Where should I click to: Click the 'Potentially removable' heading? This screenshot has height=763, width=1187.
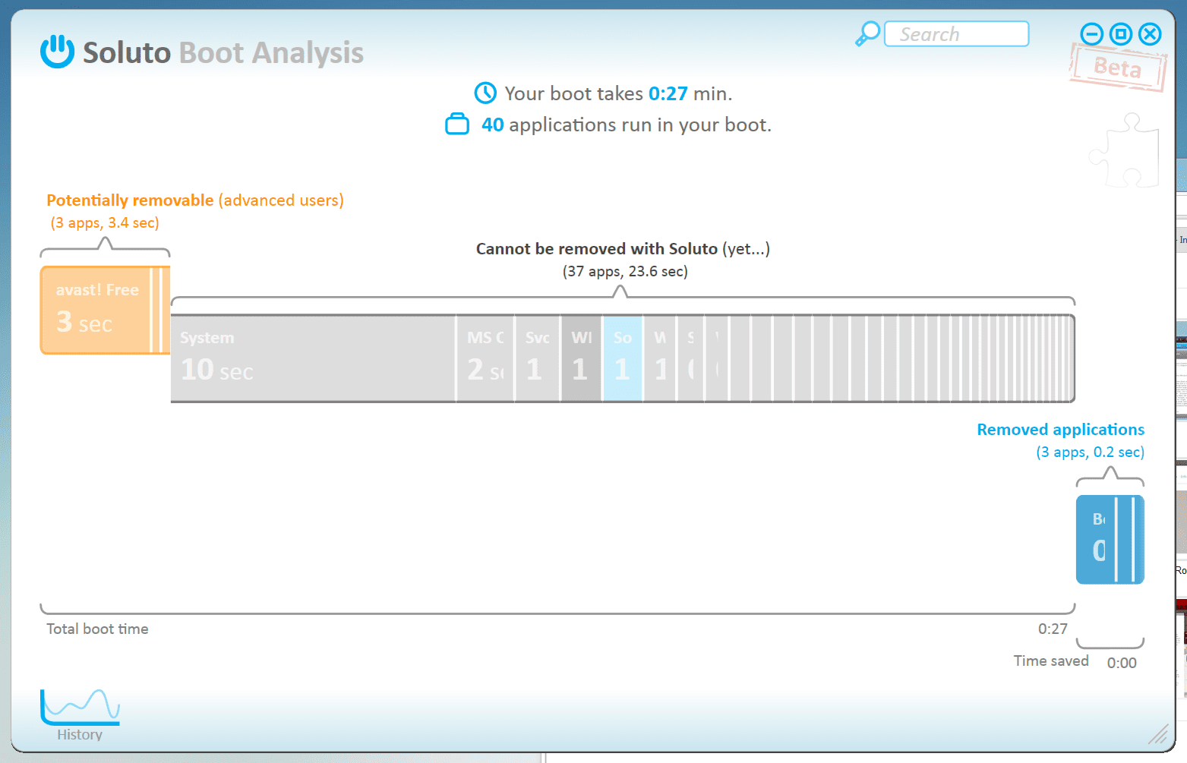[x=130, y=200]
